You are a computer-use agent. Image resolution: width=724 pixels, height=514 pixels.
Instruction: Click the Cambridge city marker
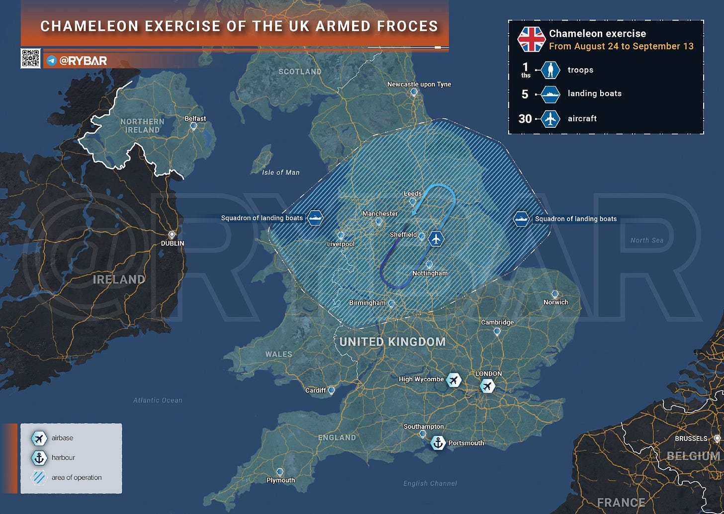pyautogui.click(x=497, y=332)
